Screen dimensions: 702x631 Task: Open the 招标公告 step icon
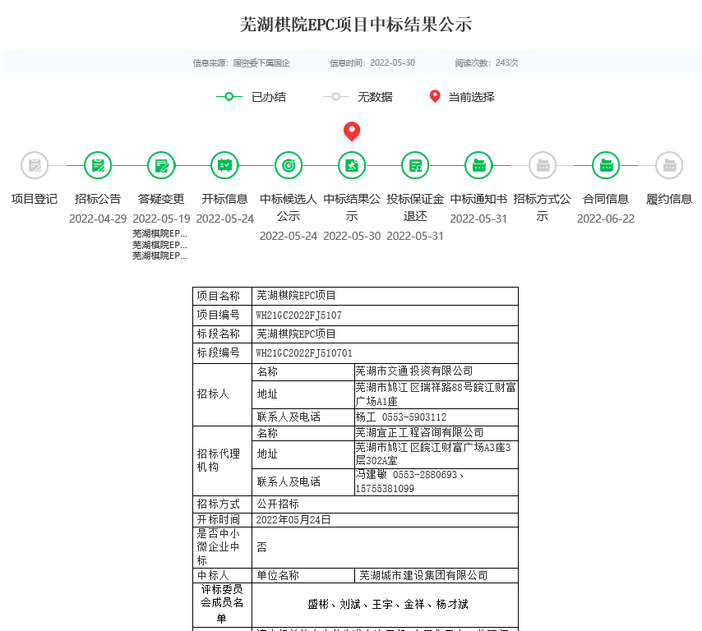[x=98, y=166]
